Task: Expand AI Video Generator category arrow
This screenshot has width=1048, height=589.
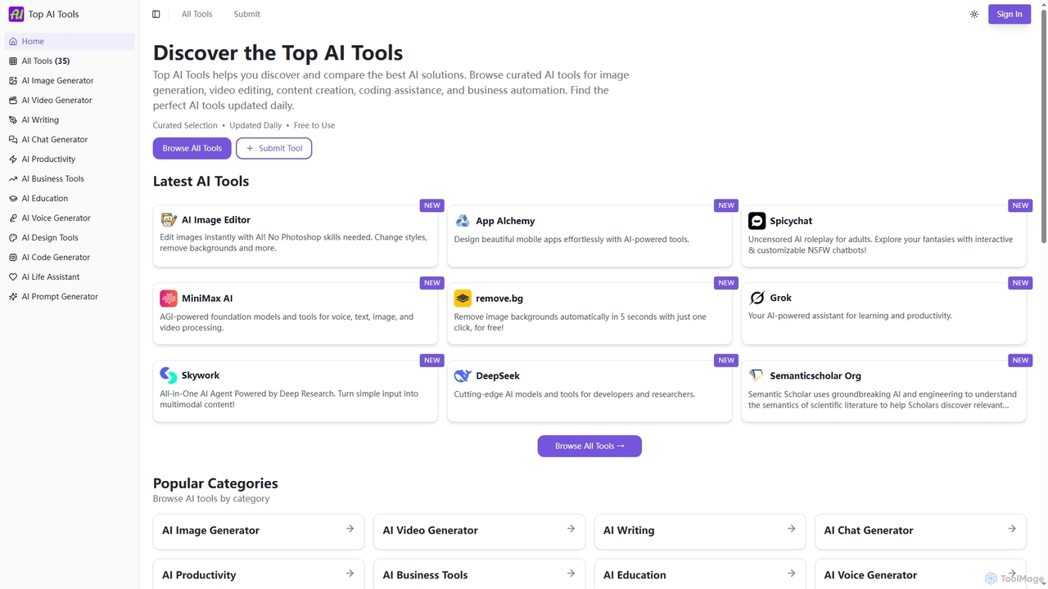Action: (571, 528)
